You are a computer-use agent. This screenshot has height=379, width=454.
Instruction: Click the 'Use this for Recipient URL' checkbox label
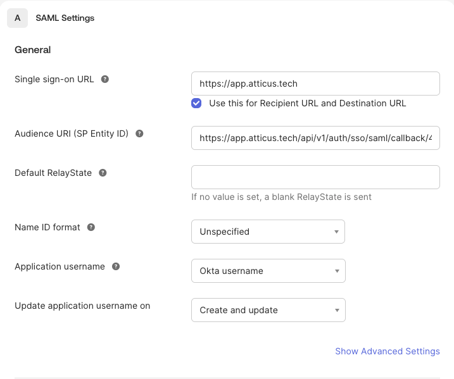coord(308,103)
